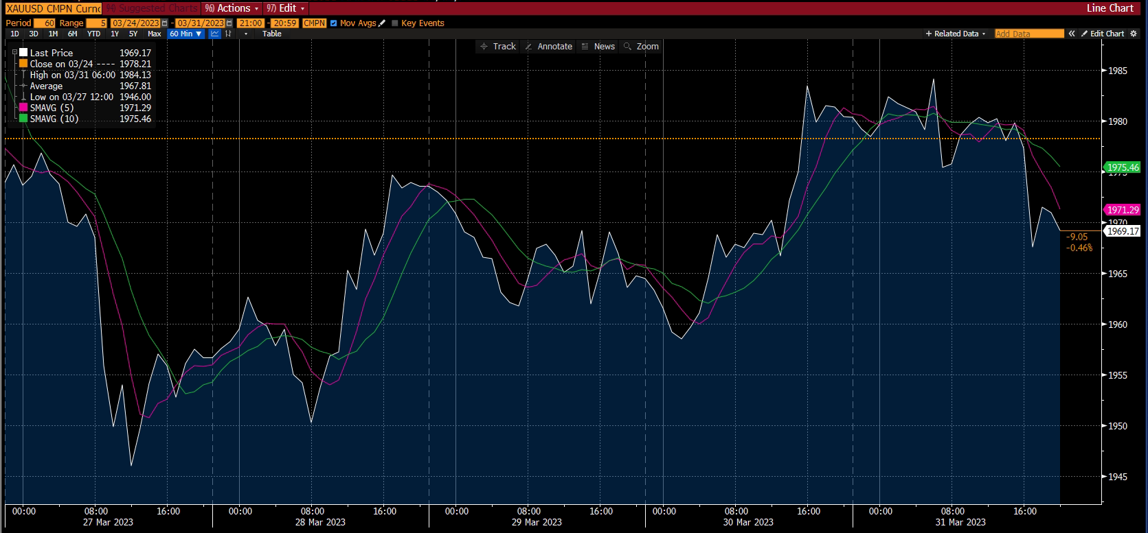The height and width of the screenshot is (533, 1148).
Task: Open the Actions menu
Action: (x=232, y=8)
